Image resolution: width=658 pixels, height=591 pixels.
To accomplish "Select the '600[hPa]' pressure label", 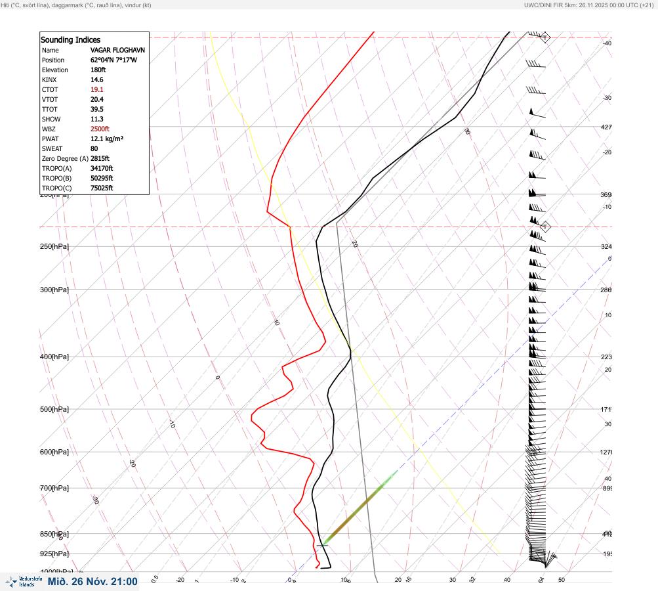I will [54, 452].
